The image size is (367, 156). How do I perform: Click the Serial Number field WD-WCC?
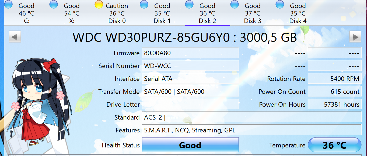click(190, 66)
